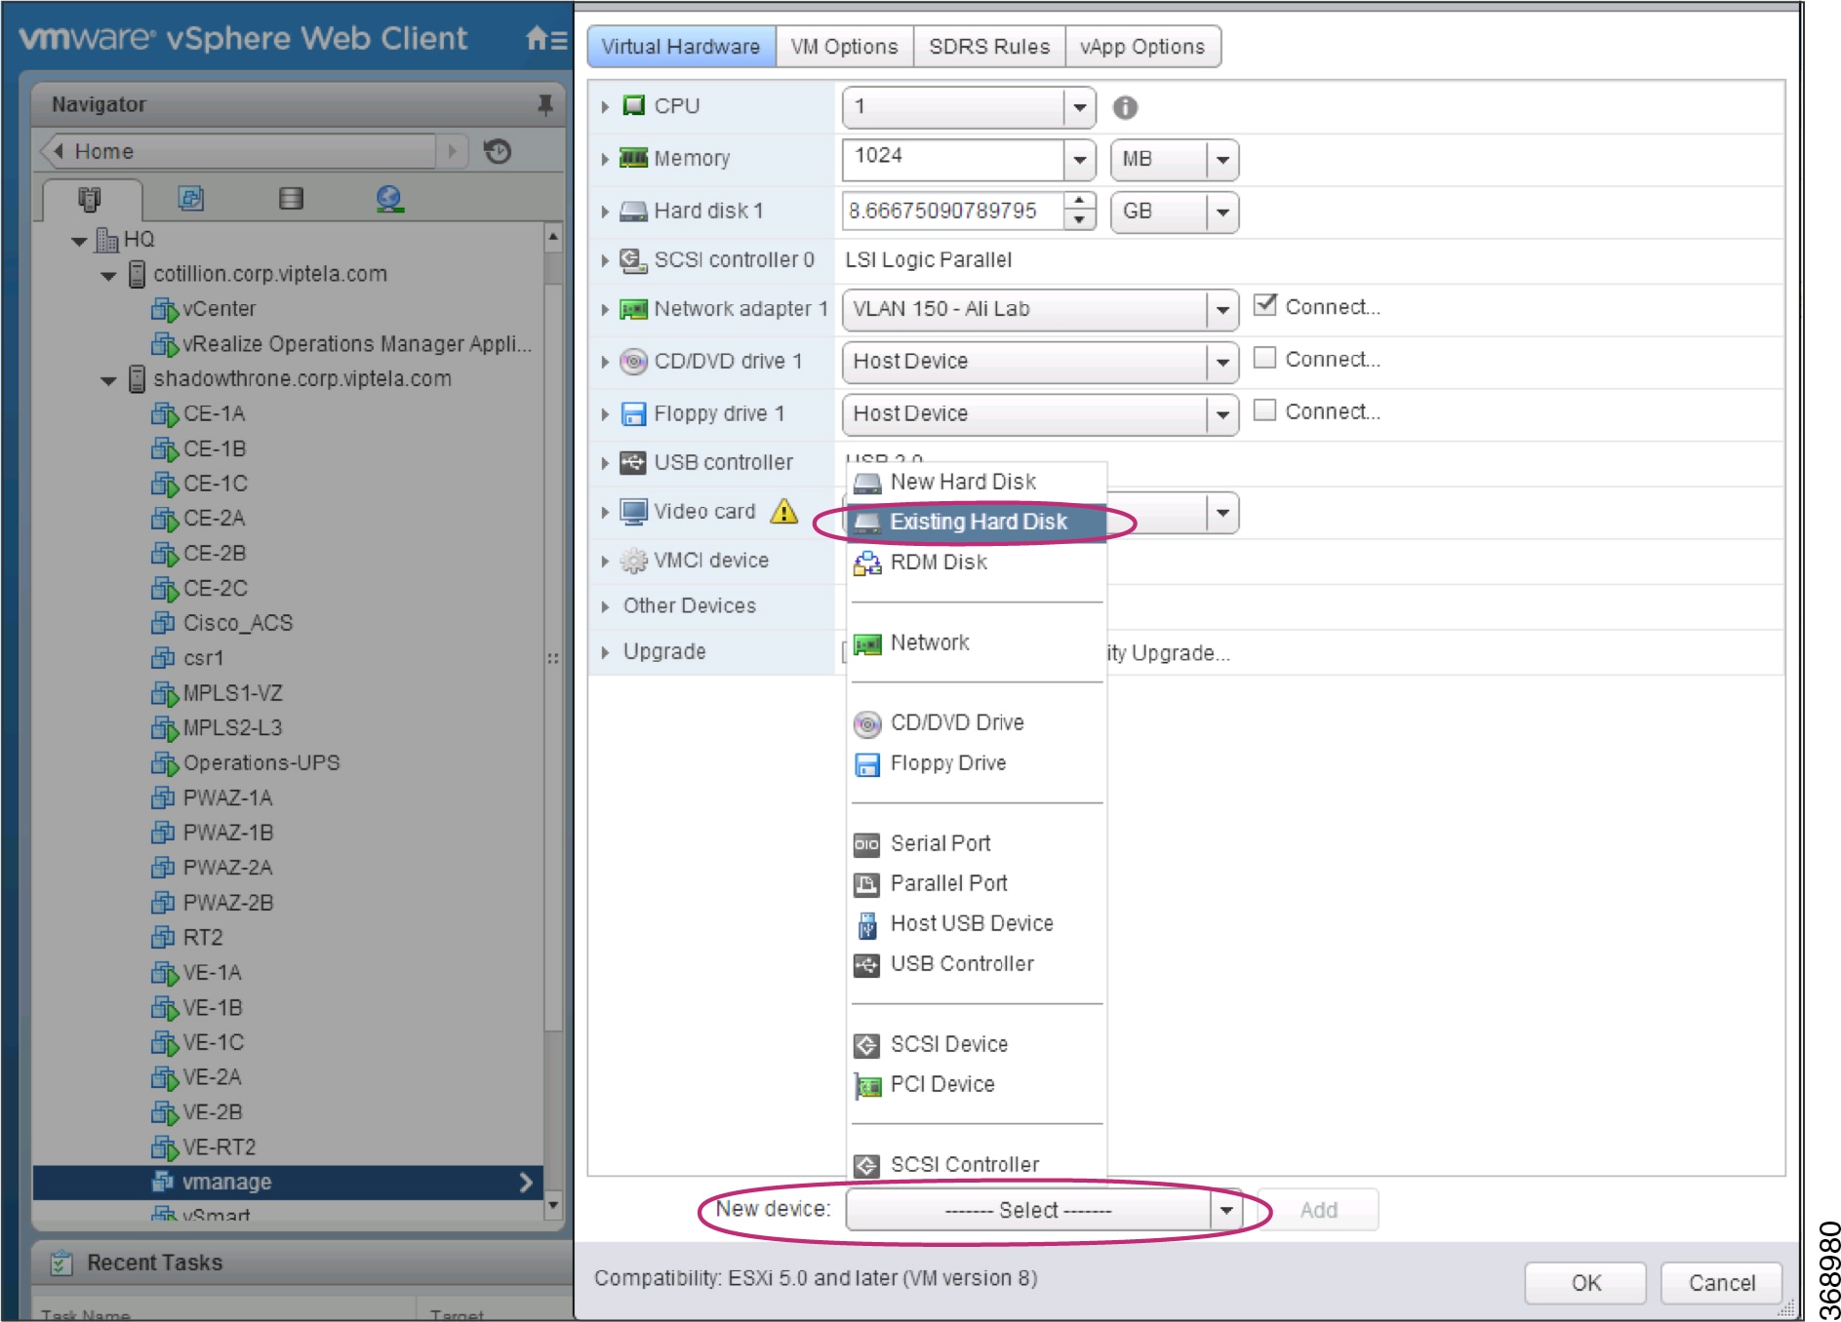Viewport: 1841px width, 1322px height.
Task: Switch to VMs and Templates view icon
Action: pos(191,199)
